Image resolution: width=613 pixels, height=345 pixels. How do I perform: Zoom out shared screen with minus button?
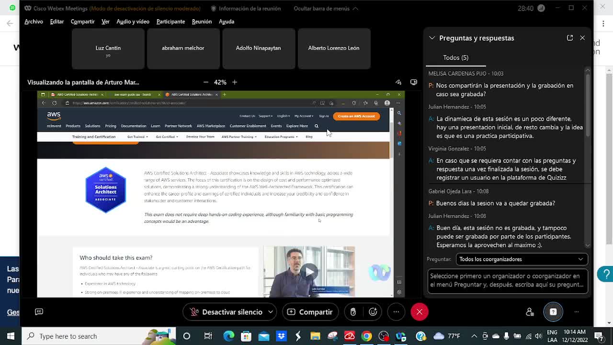click(206, 82)
